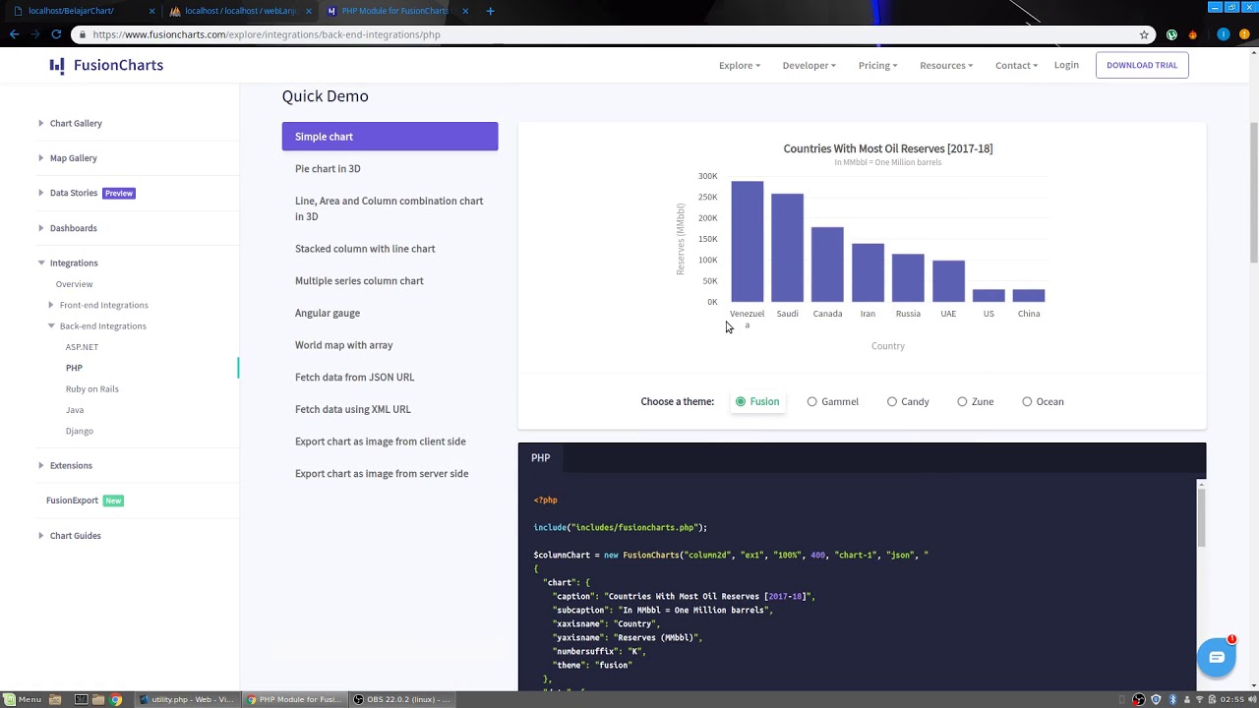Screen dimensions: 1259x708
Task: Click the orange Chrome update alert icon
Action: (1245, 34)
